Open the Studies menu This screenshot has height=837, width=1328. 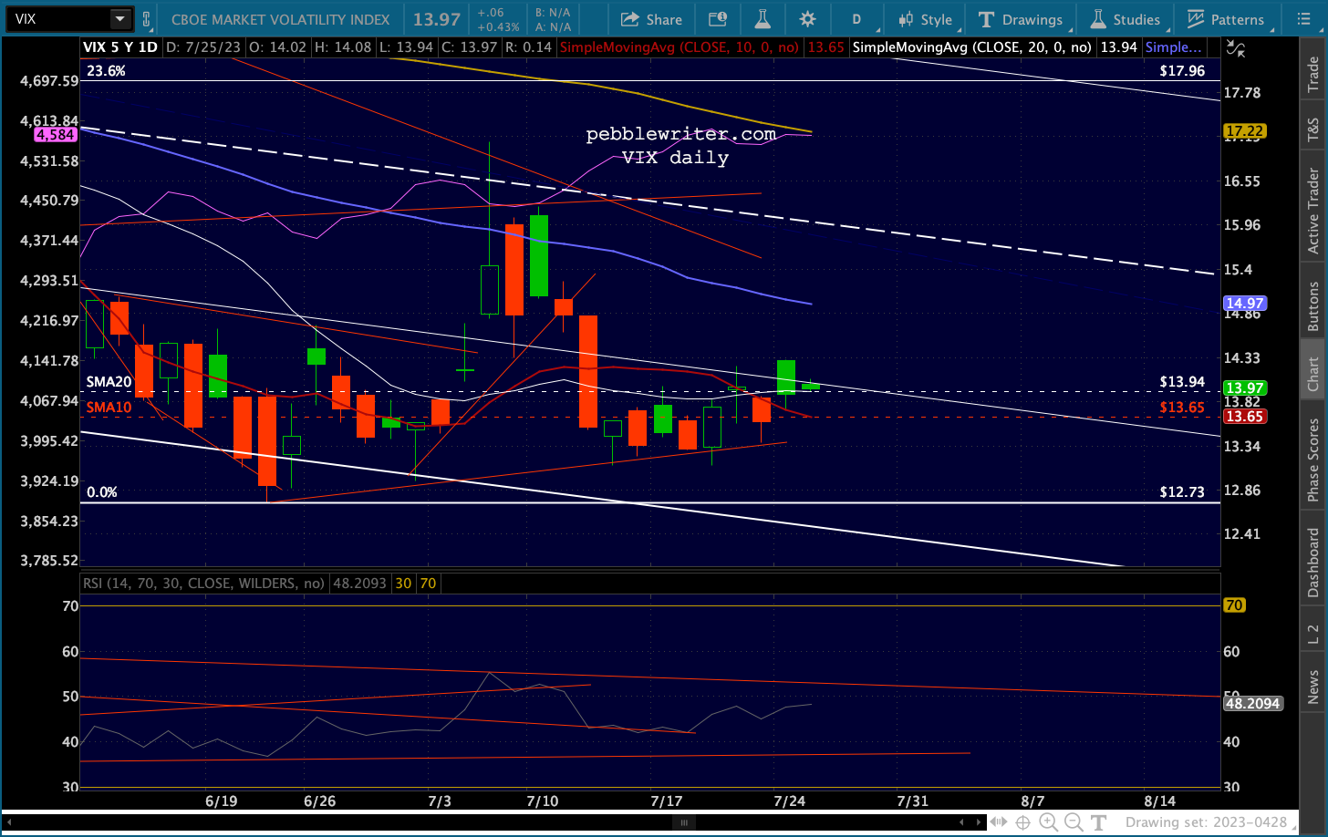1126,19
